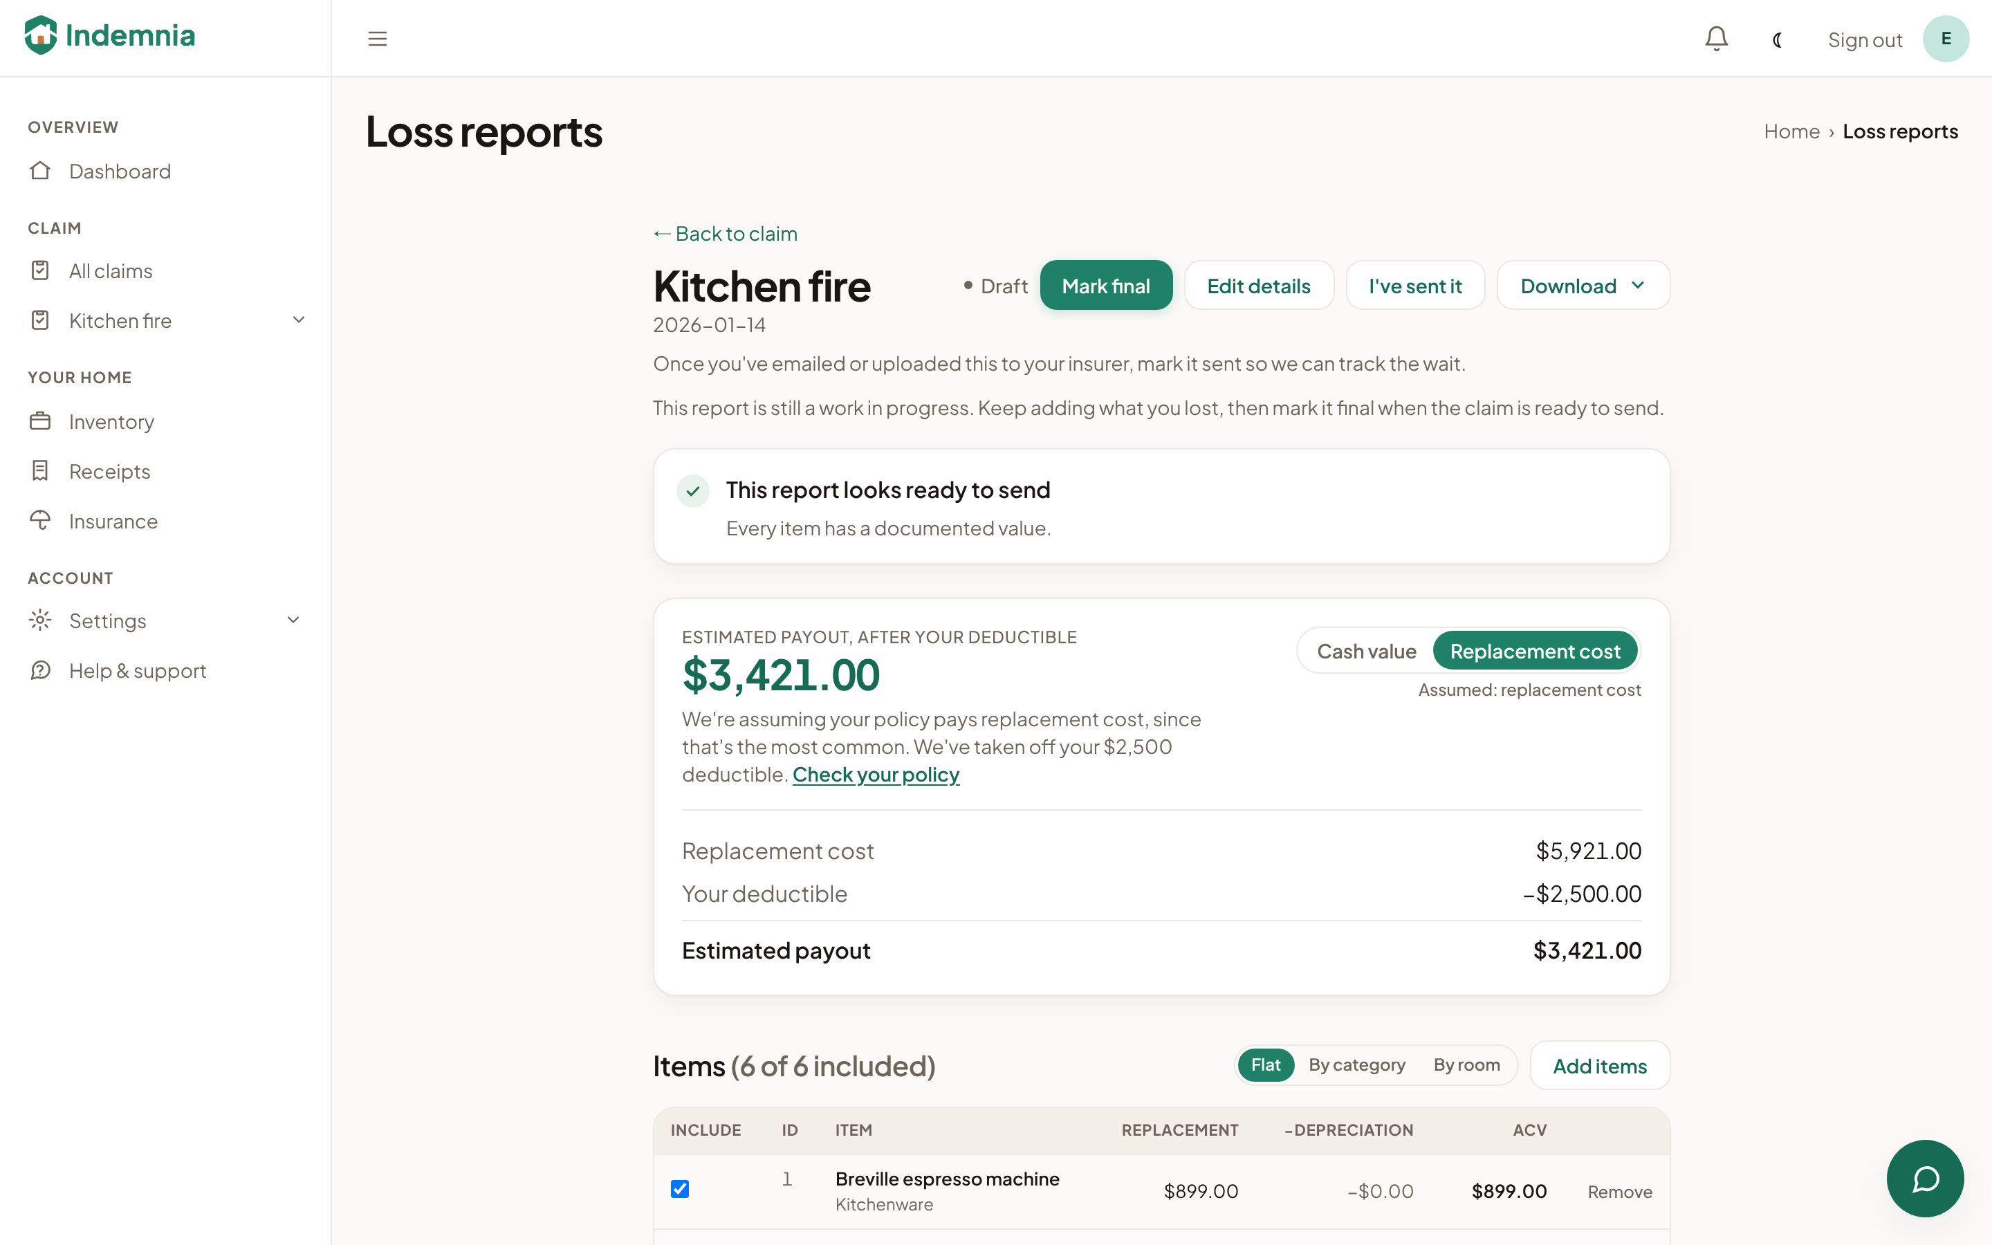Click the Receipts icon in sidebar

40,470
